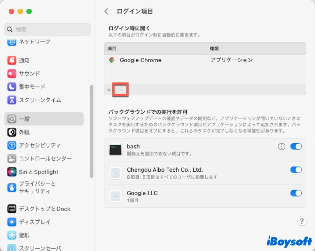Viewport: 315px width, 251px height.
Task: Select the サウンド sidebar label
Action: pyautogui.click(x=29, y=73)
